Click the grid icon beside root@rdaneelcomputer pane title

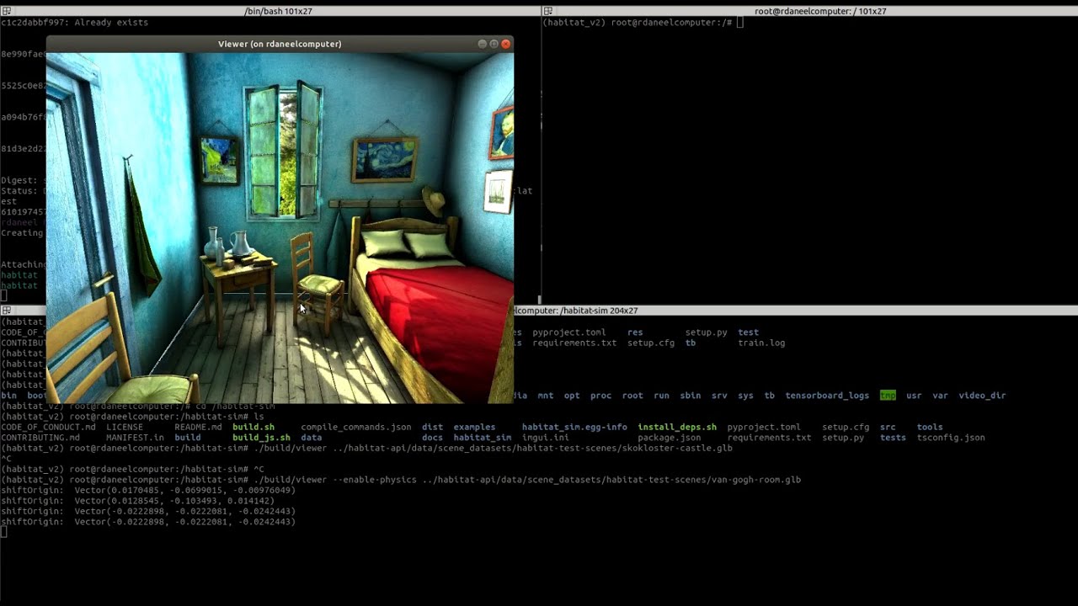(x=547, y=11)
